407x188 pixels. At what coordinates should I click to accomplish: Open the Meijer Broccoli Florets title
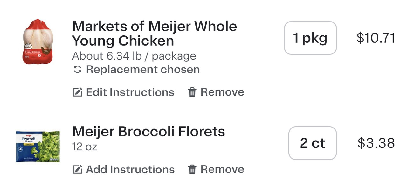pyautogui.click(x=148, y=132)
